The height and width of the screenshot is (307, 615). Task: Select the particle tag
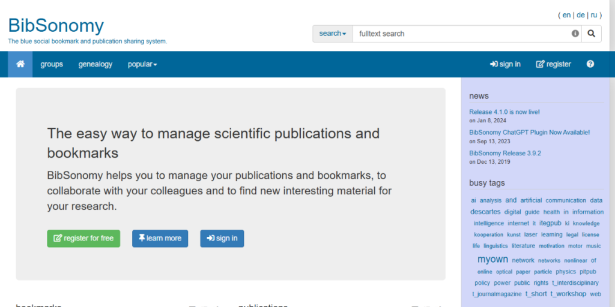(543, 272)
